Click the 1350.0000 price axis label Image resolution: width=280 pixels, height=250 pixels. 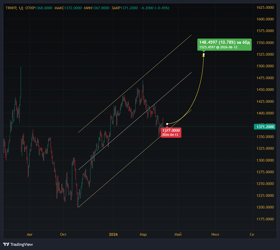click(265, 137)
